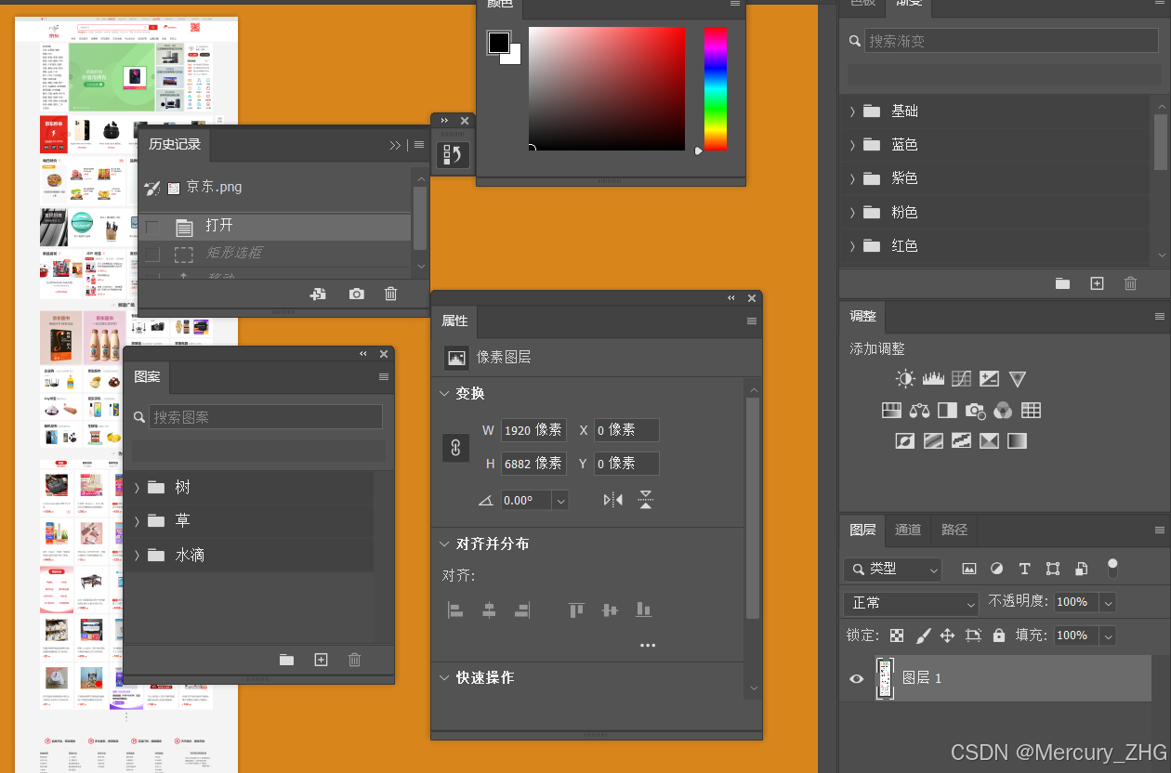Delete the current history state

tap(390, 294)
